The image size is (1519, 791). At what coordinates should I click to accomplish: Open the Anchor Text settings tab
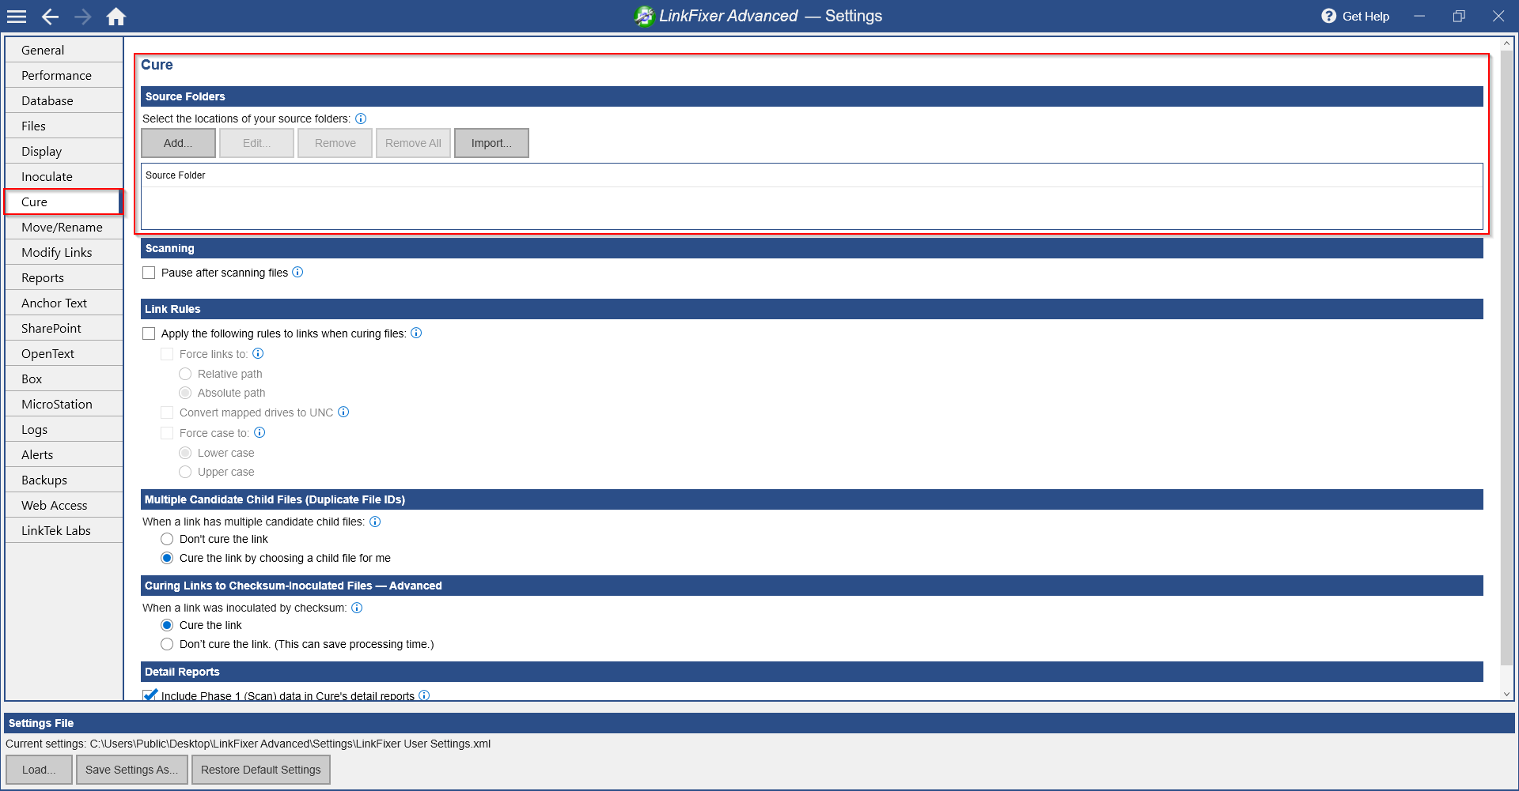coord(64,303)
